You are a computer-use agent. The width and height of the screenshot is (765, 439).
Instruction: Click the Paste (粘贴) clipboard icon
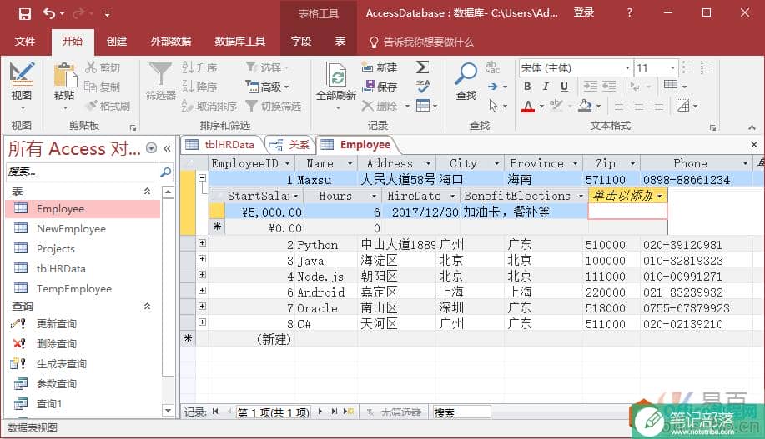click(x=64, y=75)
